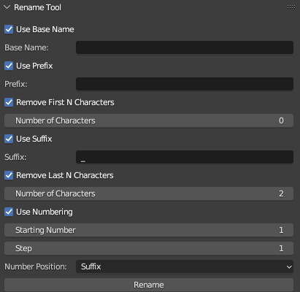This screenshot has height=292, width=300.
Task: Click the Starting Number value field
Action: pos(149,230)
